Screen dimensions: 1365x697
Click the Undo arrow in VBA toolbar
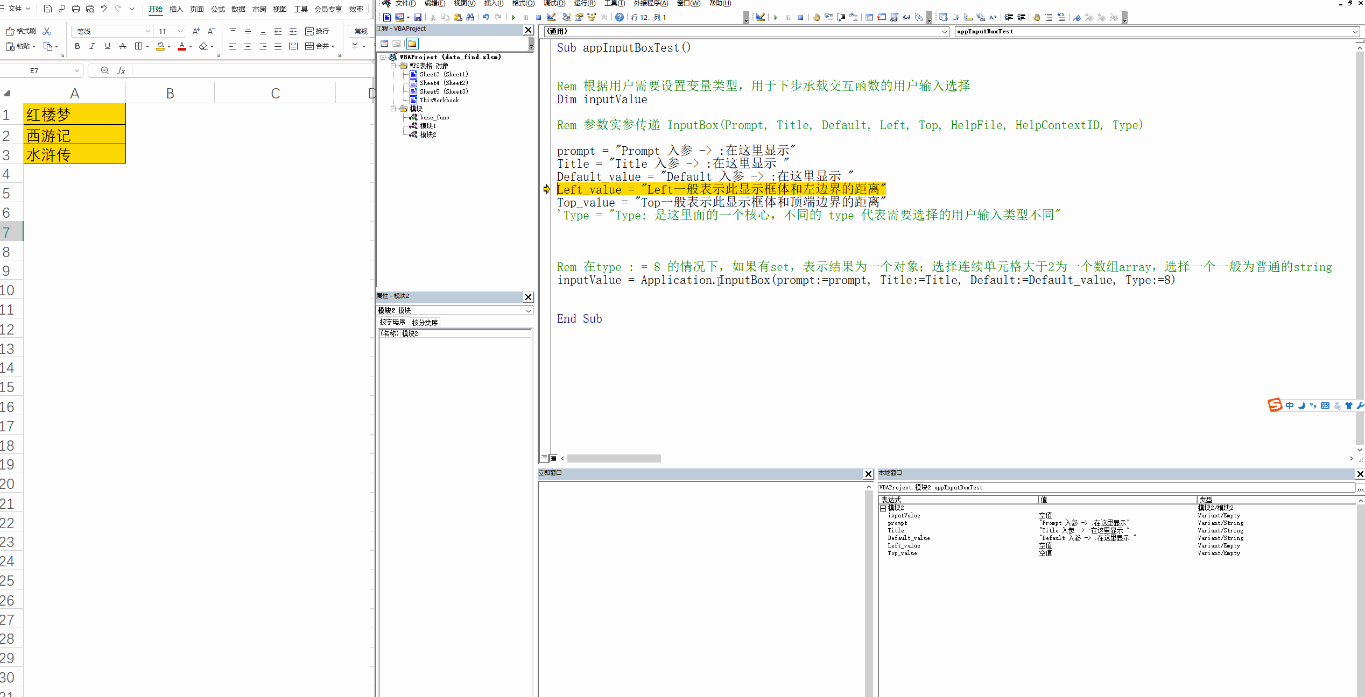[x=486, y=17]
